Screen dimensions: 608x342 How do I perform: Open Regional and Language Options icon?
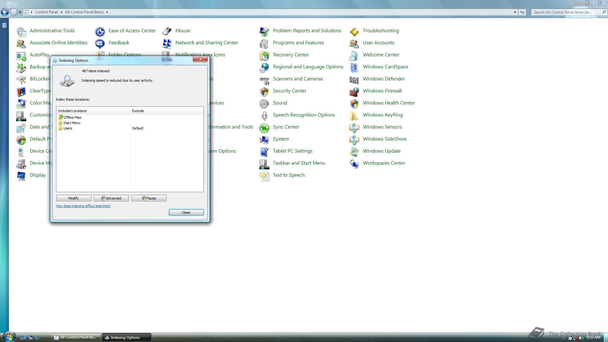[x=264, y=67]
